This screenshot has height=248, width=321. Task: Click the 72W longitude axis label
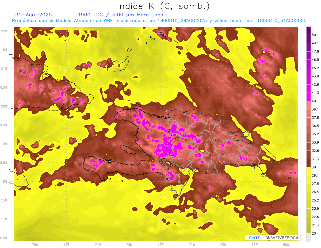pos(160,245)
